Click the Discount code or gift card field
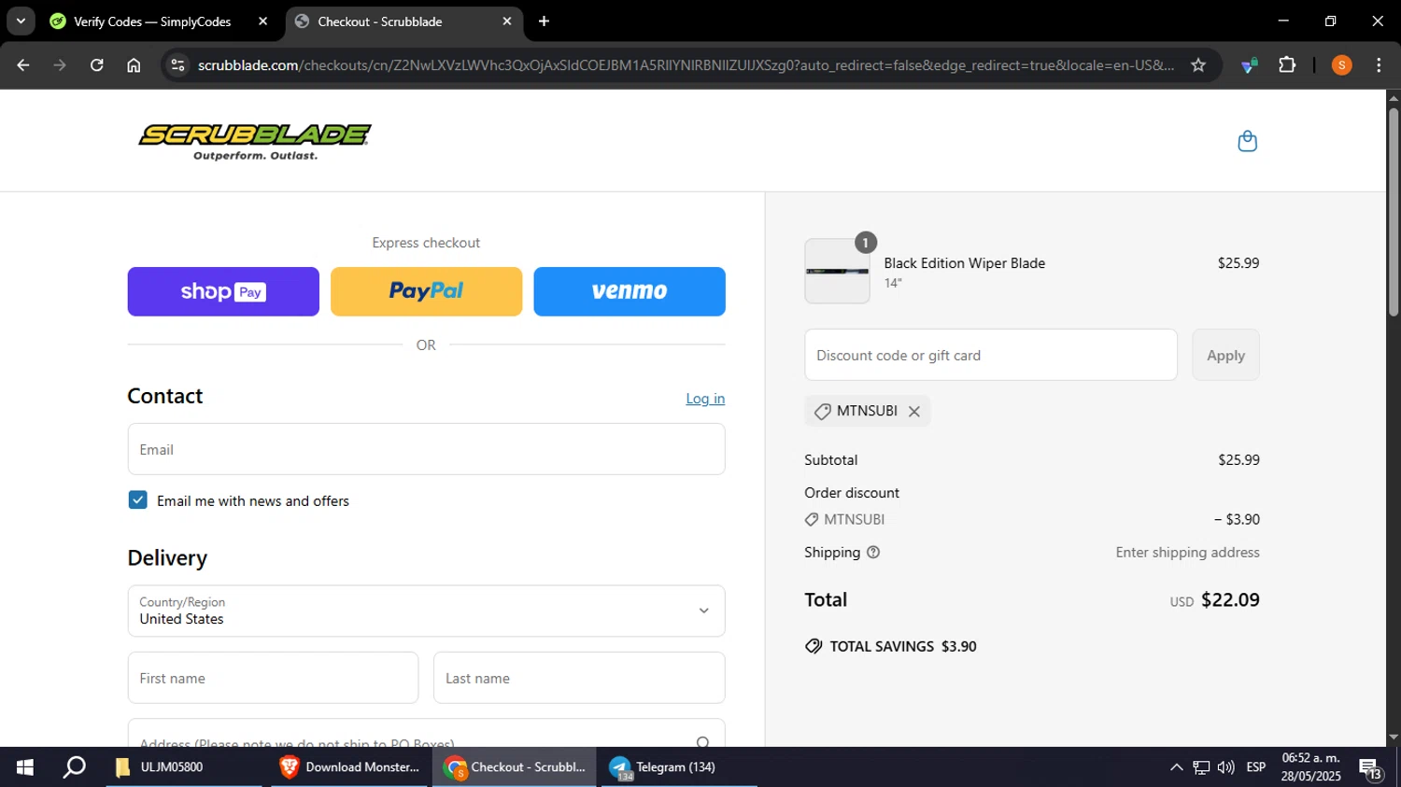 click(991, 355)
